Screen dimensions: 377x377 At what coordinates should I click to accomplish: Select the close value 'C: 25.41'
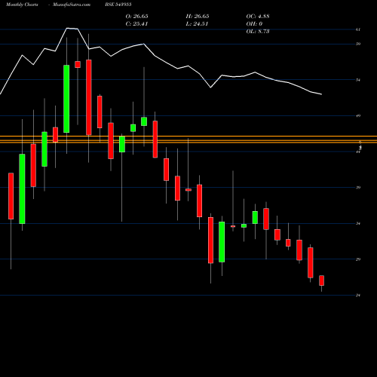136,24
